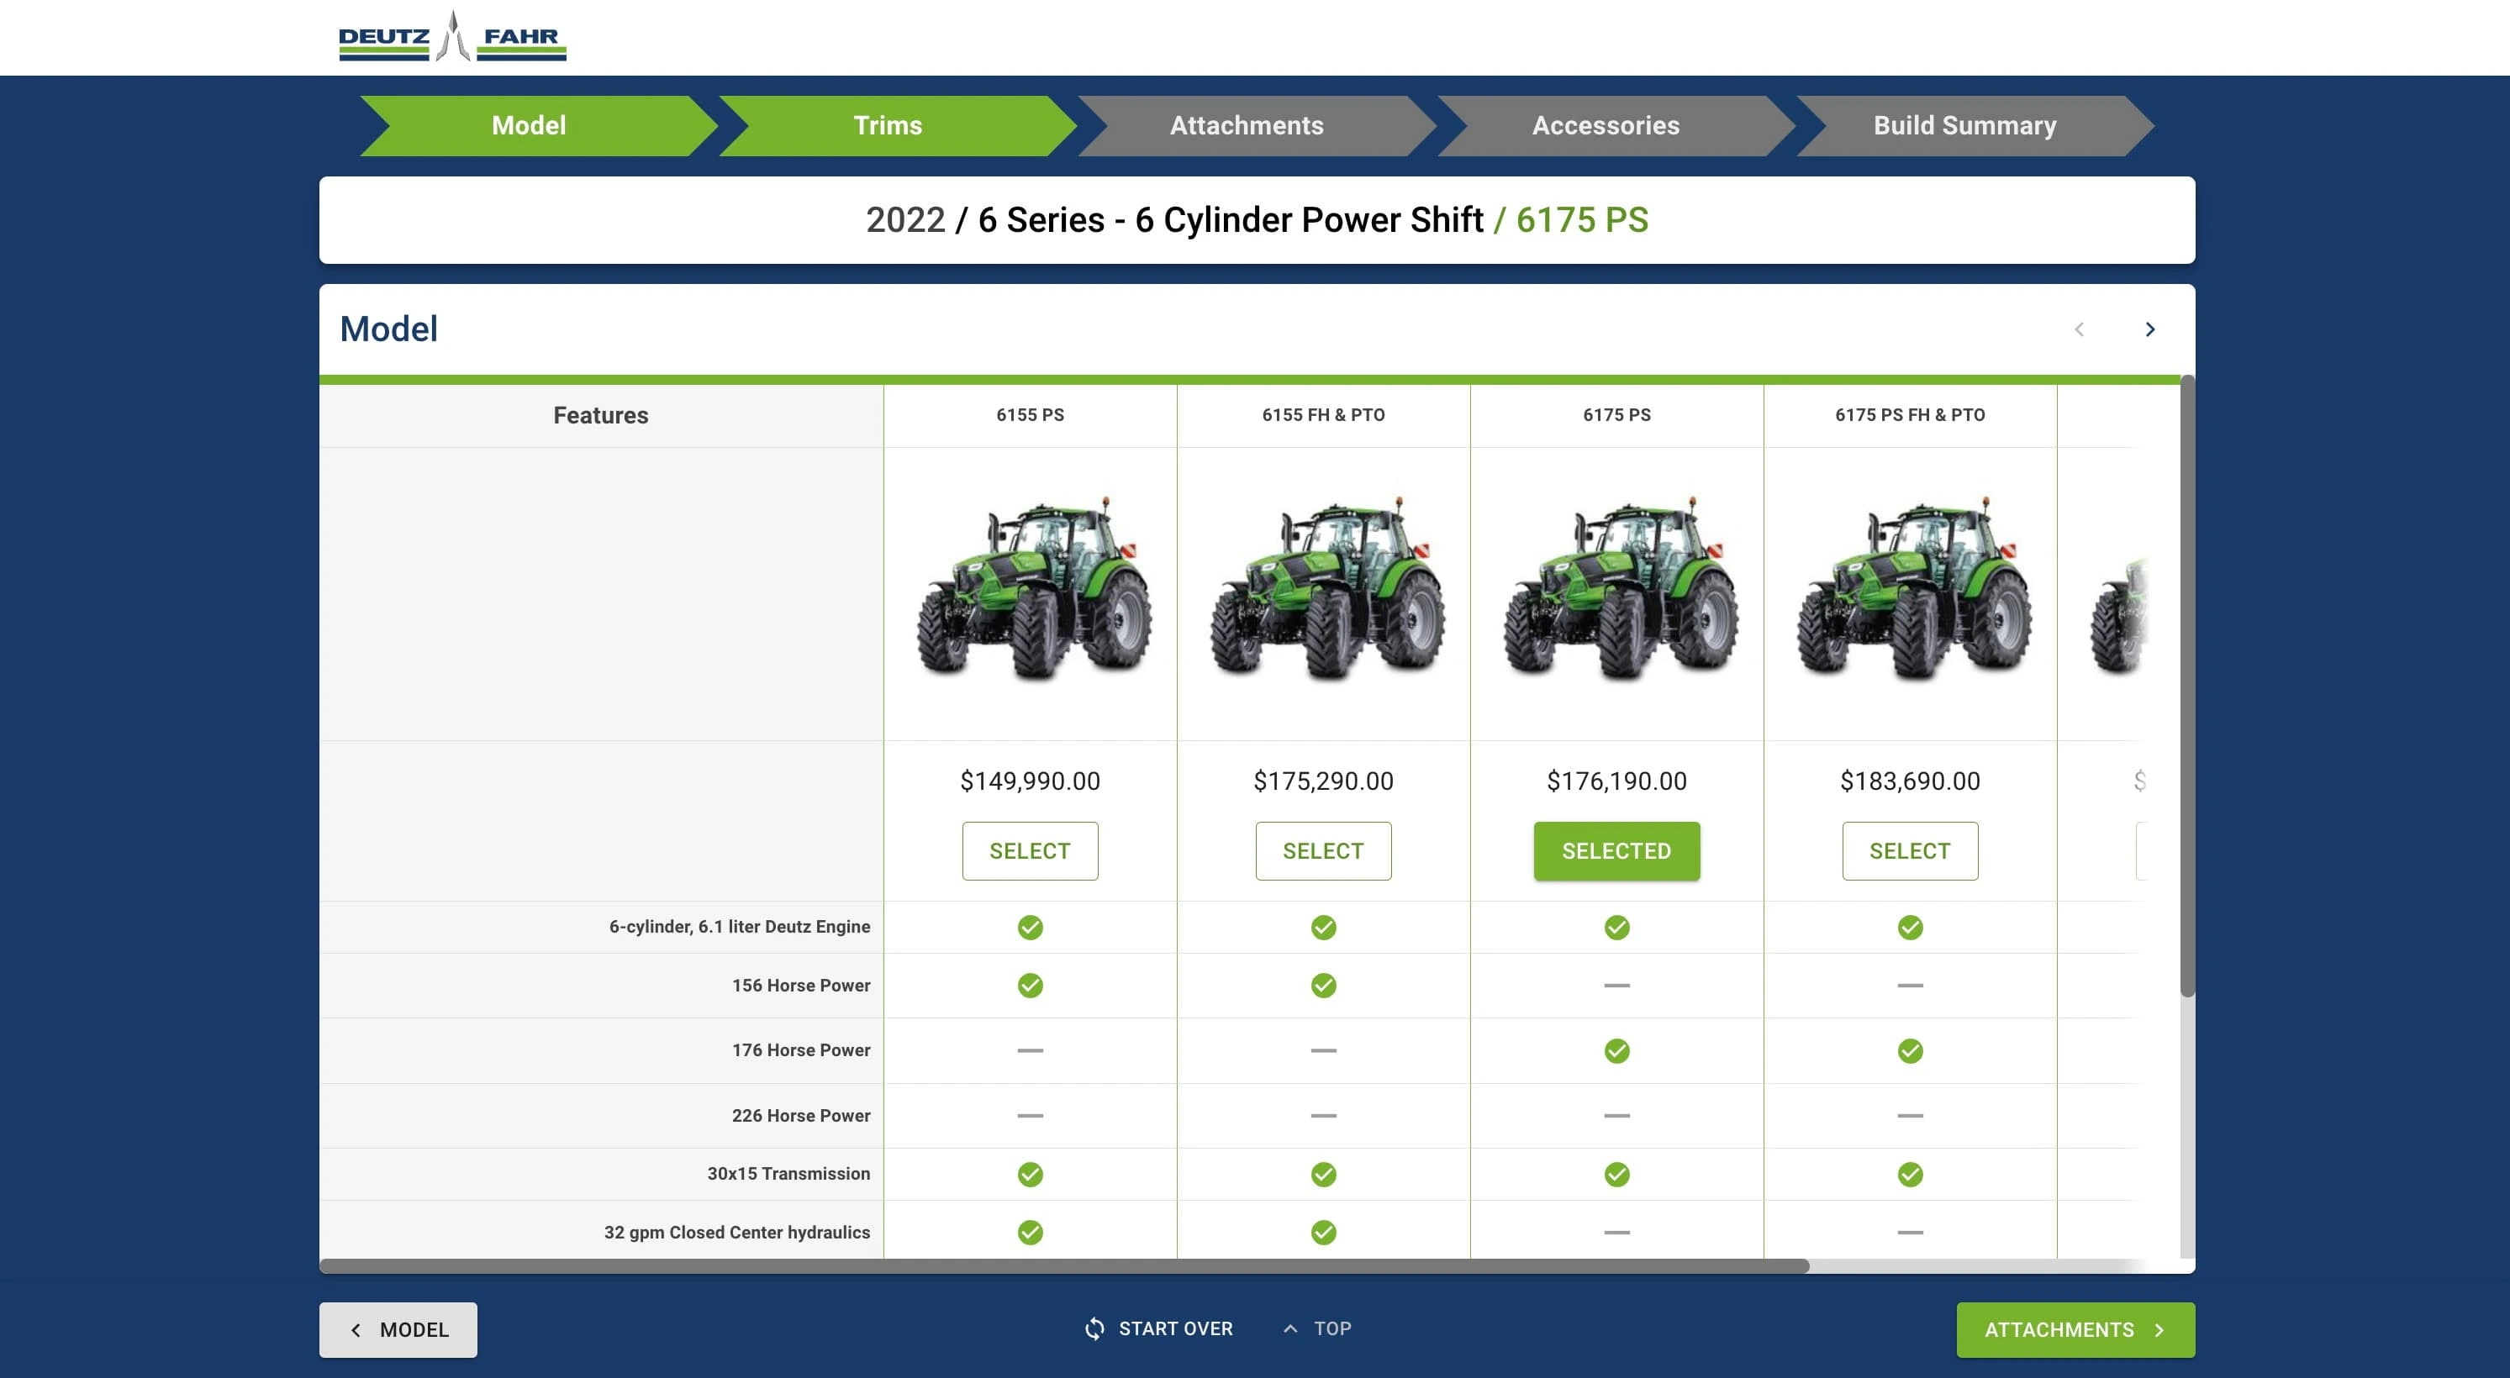Continue with the green ATTACHMENTS button
The image size is (2510, 1378).
(x=2075, y=1329)
